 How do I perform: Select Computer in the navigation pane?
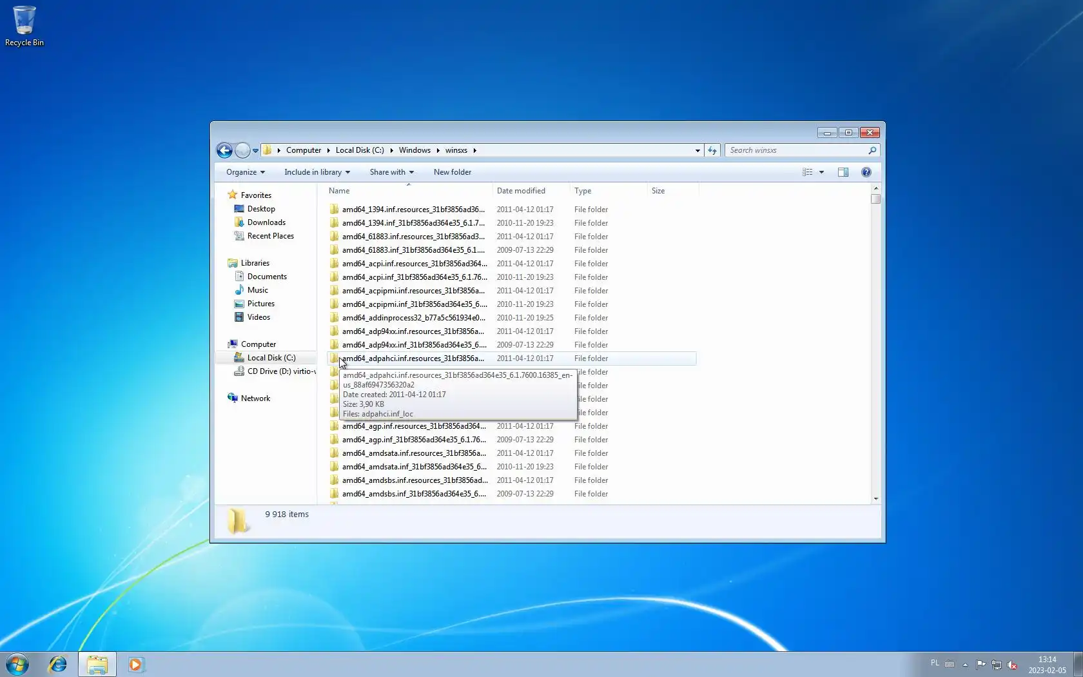point(259,344)
